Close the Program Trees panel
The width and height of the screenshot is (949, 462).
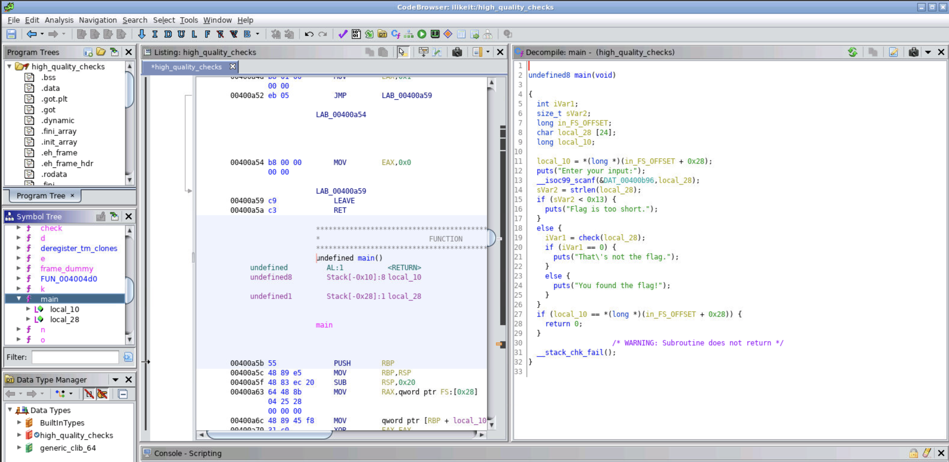(129, 52)
